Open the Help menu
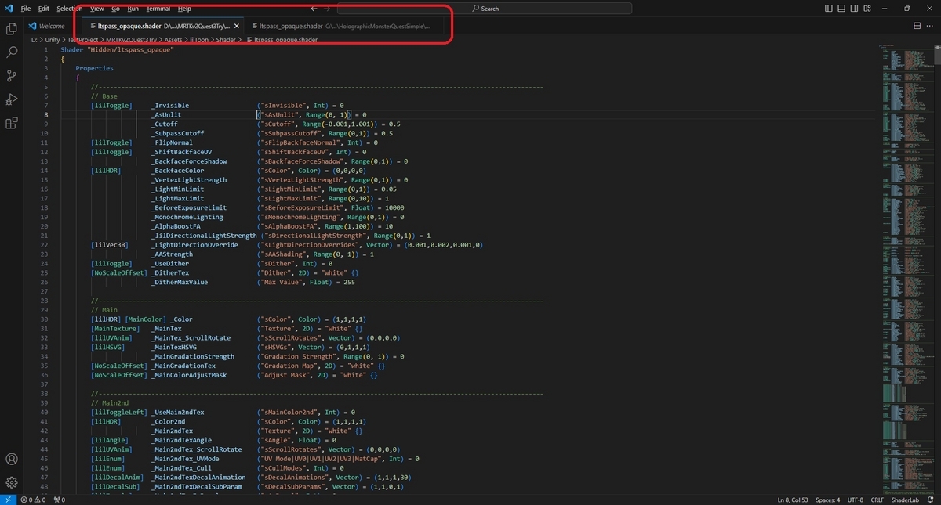 coord(184,9)
